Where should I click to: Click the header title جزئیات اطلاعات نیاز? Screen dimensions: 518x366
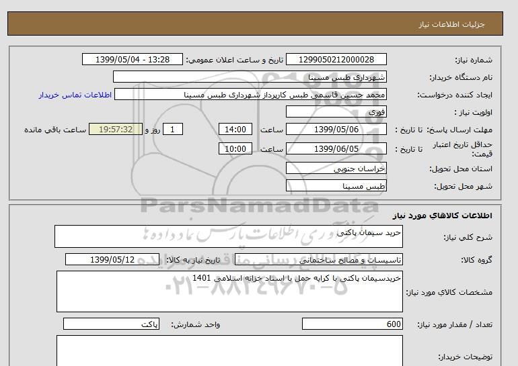(451, 24)
